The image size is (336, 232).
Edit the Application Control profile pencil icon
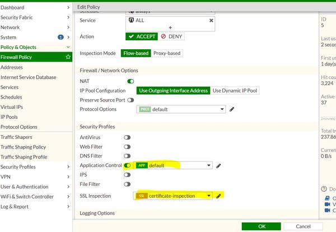[219, 165]
